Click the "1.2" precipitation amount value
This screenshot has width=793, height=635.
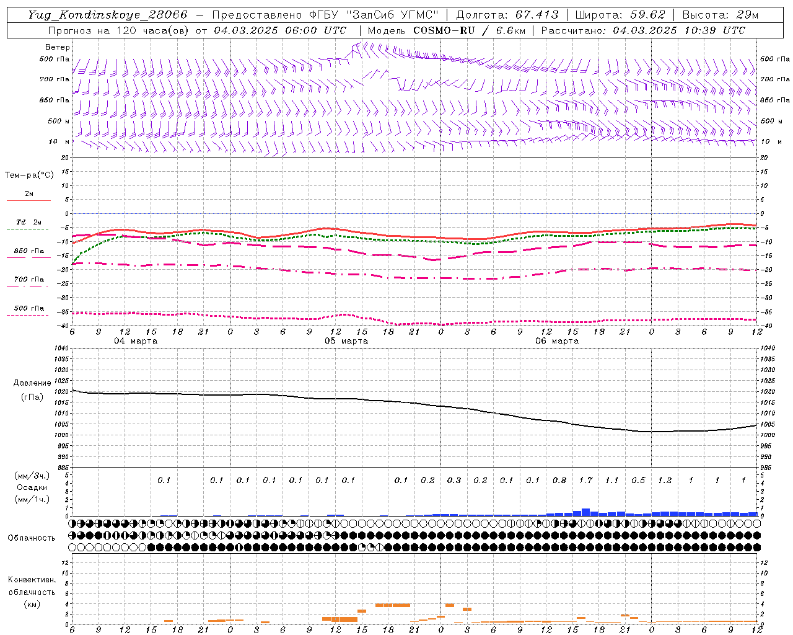[664, 480]
